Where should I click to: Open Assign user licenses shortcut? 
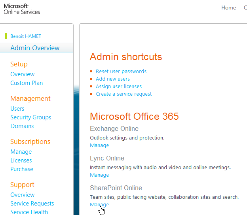point(119,87)
